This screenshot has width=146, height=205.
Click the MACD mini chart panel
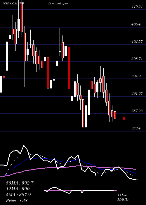click(x=80, y=190)
